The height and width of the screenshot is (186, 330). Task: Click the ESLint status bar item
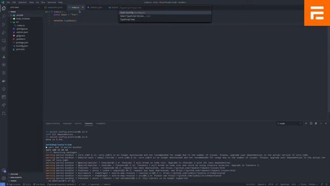pos(302,184)
